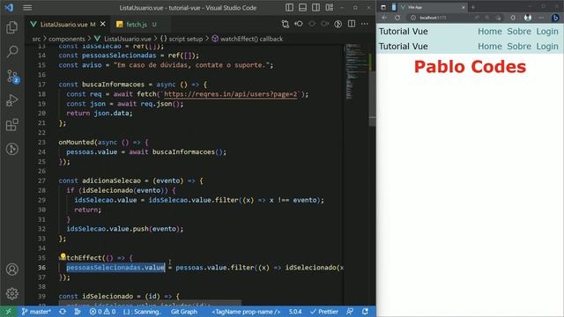Open browser profile avatar
The image size is (564, 317).
click(528, 18)
